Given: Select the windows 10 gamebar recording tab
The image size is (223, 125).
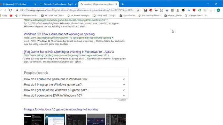Looking at the screenshot, I should pos(99,4).
